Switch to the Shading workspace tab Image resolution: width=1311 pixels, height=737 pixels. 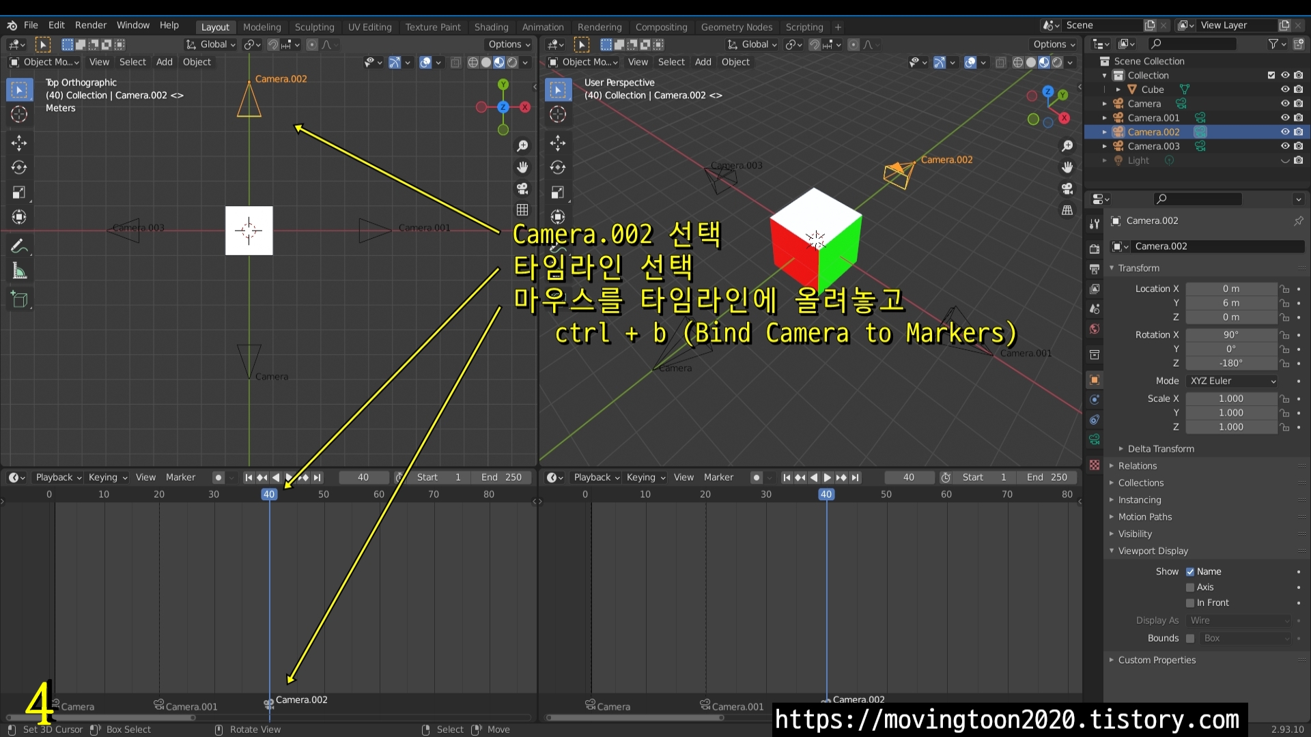pyautogui.click(x=491, y=27)
